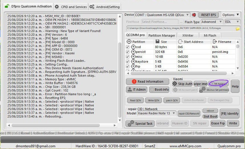The image size is (245, 149).
Task: Click the gear icon of CPID and Services
Action: click(57, 7)
